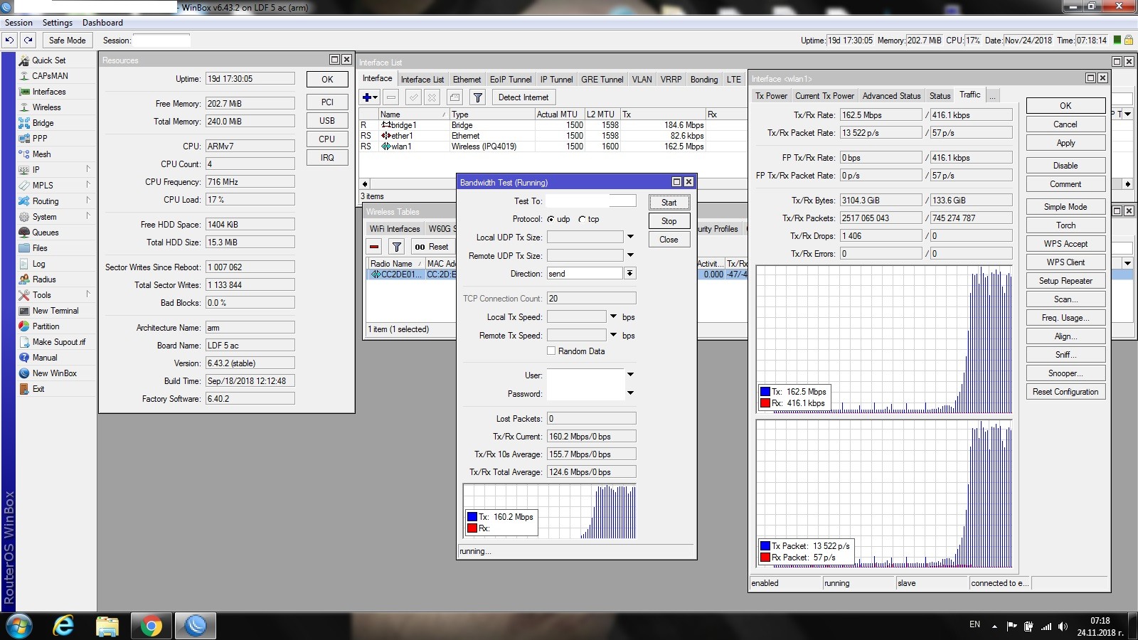The height and width of the screenshot is (640, 1138).
Task: Enable the Random Data checkbox
Action: pos(551,351)
